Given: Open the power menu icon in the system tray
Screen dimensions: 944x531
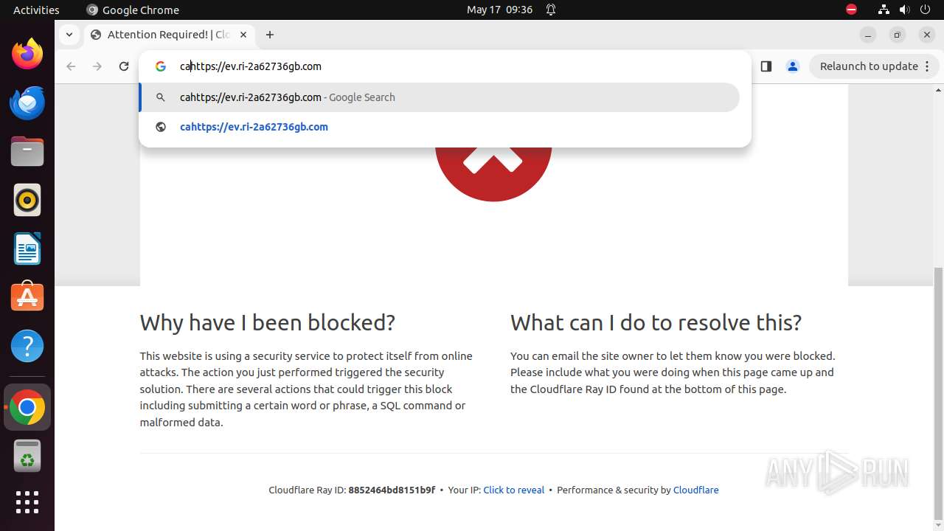Looking at the screenshot, I should (926, 10).
